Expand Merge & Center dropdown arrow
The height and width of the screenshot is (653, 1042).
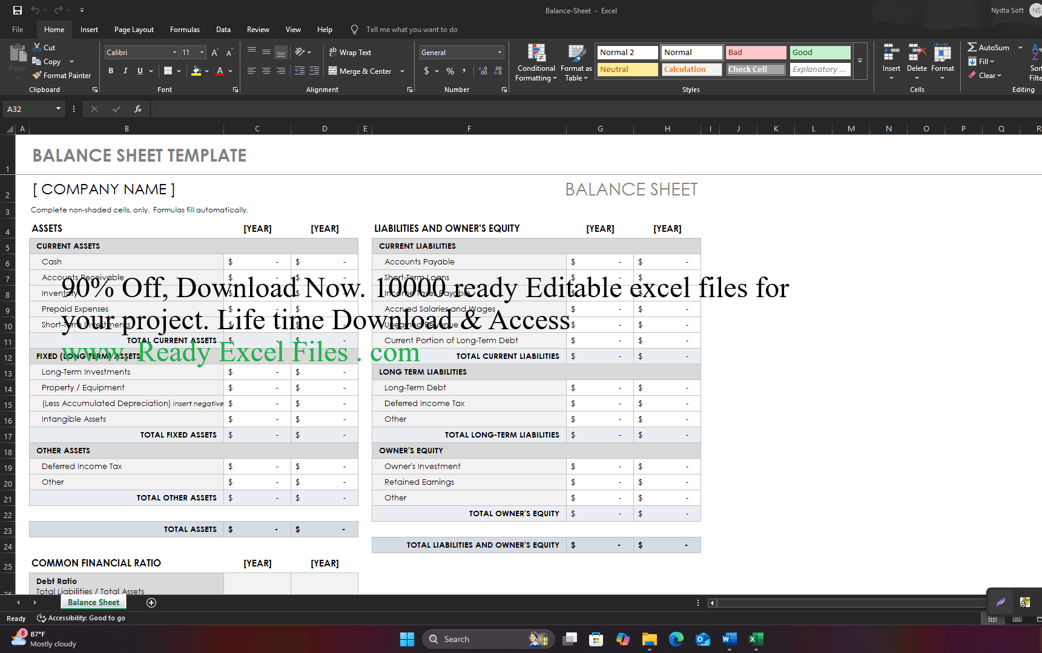402,71
